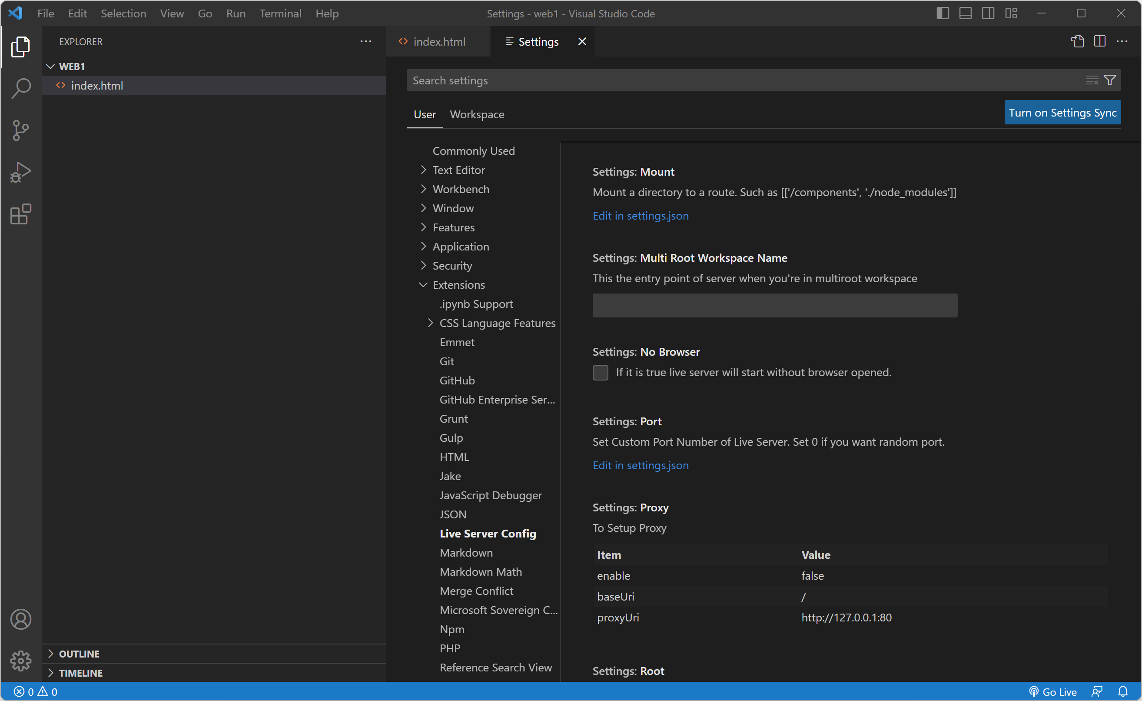The height and width of the screenshot is (701, 1142).
Task: Open Settings JSON file icon
Action: 1077,41
